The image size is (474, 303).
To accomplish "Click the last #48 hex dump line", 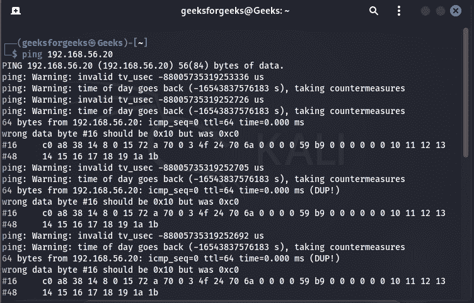I will coord(80,292).
